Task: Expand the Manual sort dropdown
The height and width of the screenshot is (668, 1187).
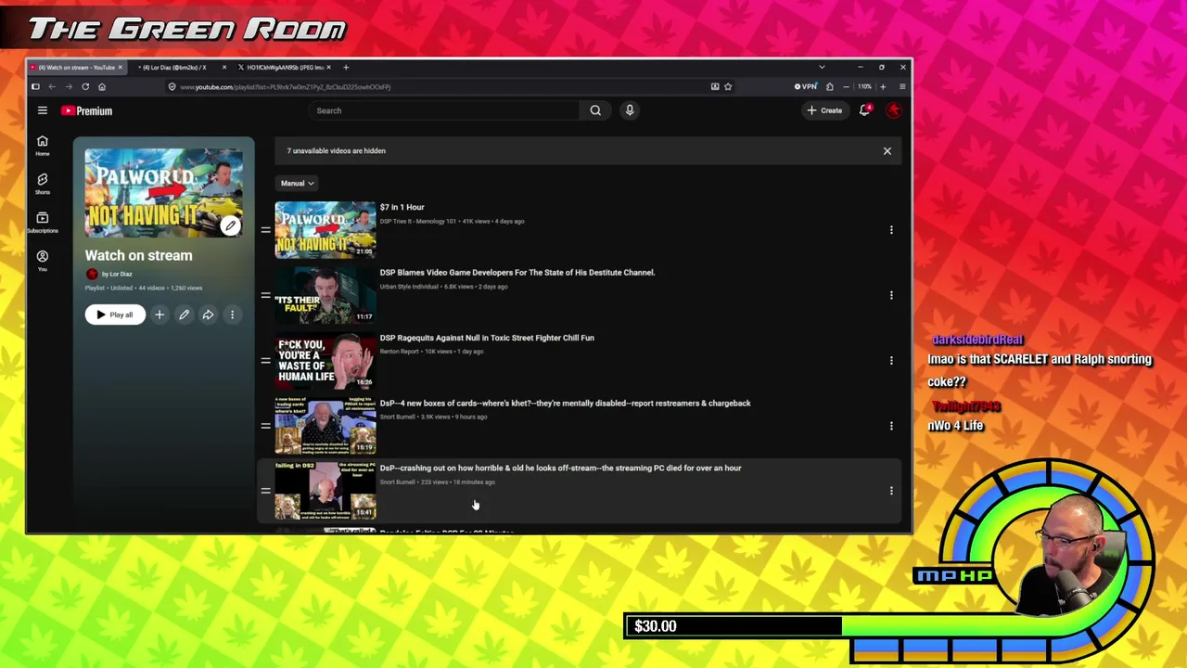Action: tap(297, 184)
